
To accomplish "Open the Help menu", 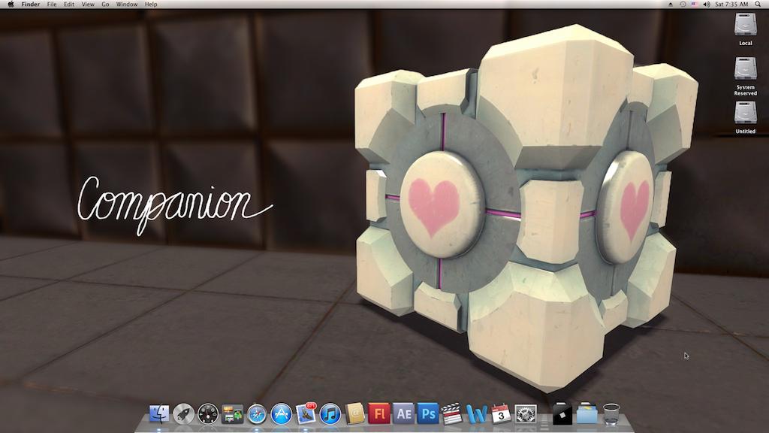I will coord(151,4).
